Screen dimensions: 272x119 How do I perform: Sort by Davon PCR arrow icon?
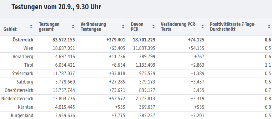pyautogui.click(x=154, y=27)
